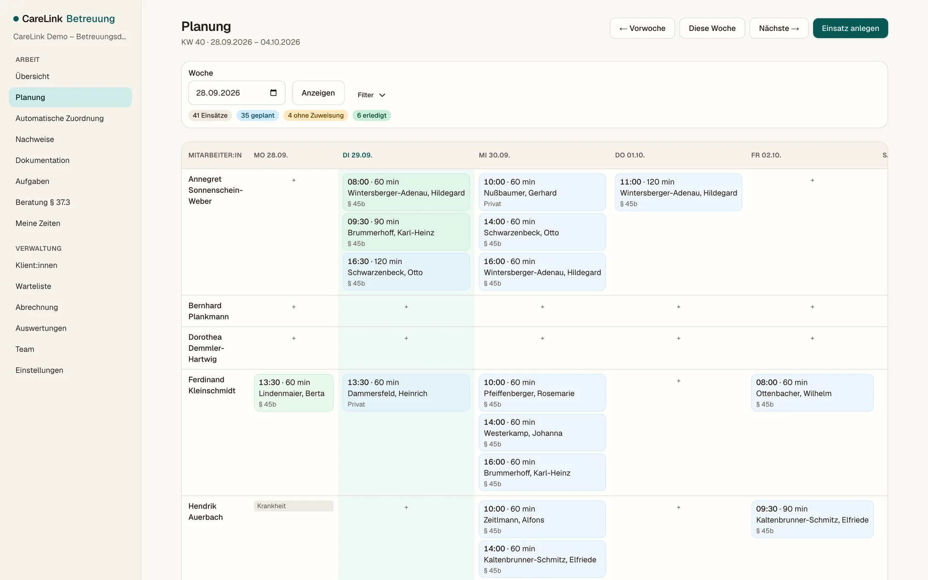Select the 6 erledigt badge
The height and width of the screenshot is (580, 928).
[372, 116]
